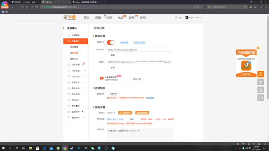The width and height of the screenshot is (269, 151).
Task: Open the 直播教程 link
Action: tap(124, 42)
